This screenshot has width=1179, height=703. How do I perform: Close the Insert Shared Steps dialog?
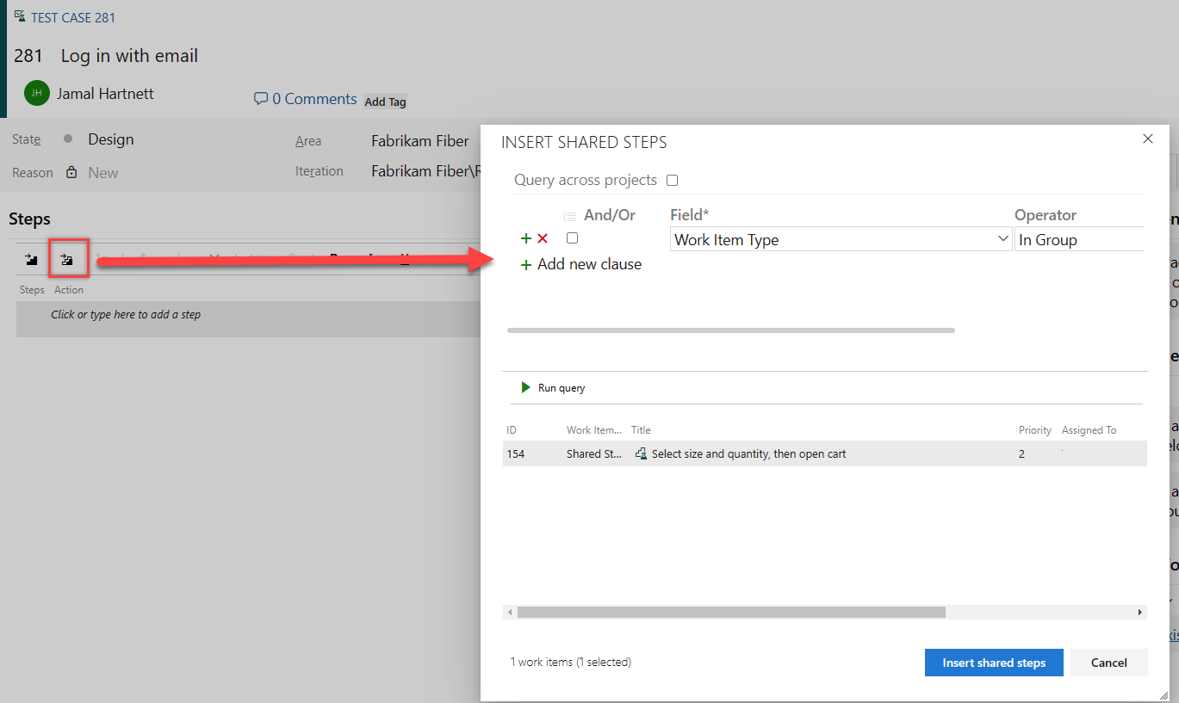pyautogui.click(x=1147, y=139)
